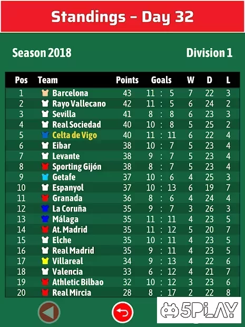Click Villareal's yellow jersey icon
Image resolution: width=245 pixels, height=327 pixels.
(45, 261)
